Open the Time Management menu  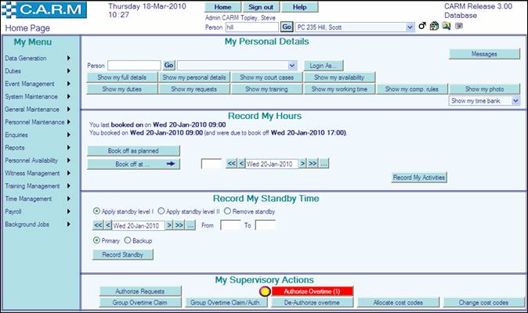pos(39,199)
